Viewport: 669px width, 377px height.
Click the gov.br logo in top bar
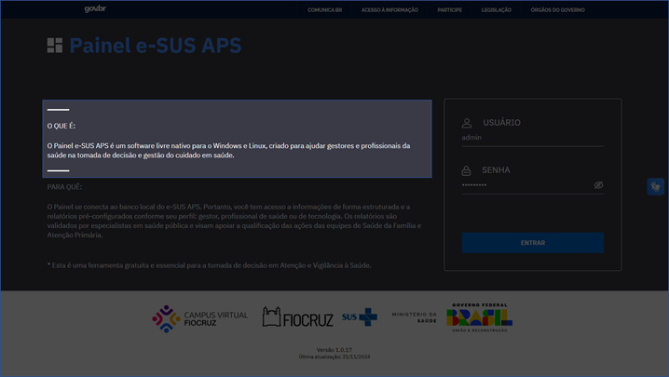(95, 9)
